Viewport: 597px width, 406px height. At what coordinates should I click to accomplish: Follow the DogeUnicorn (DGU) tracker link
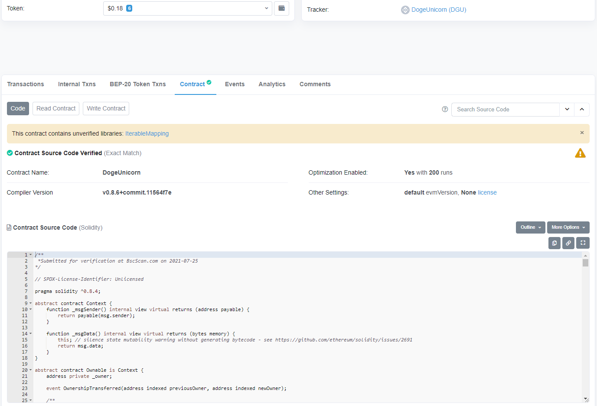tap(439, 10)
